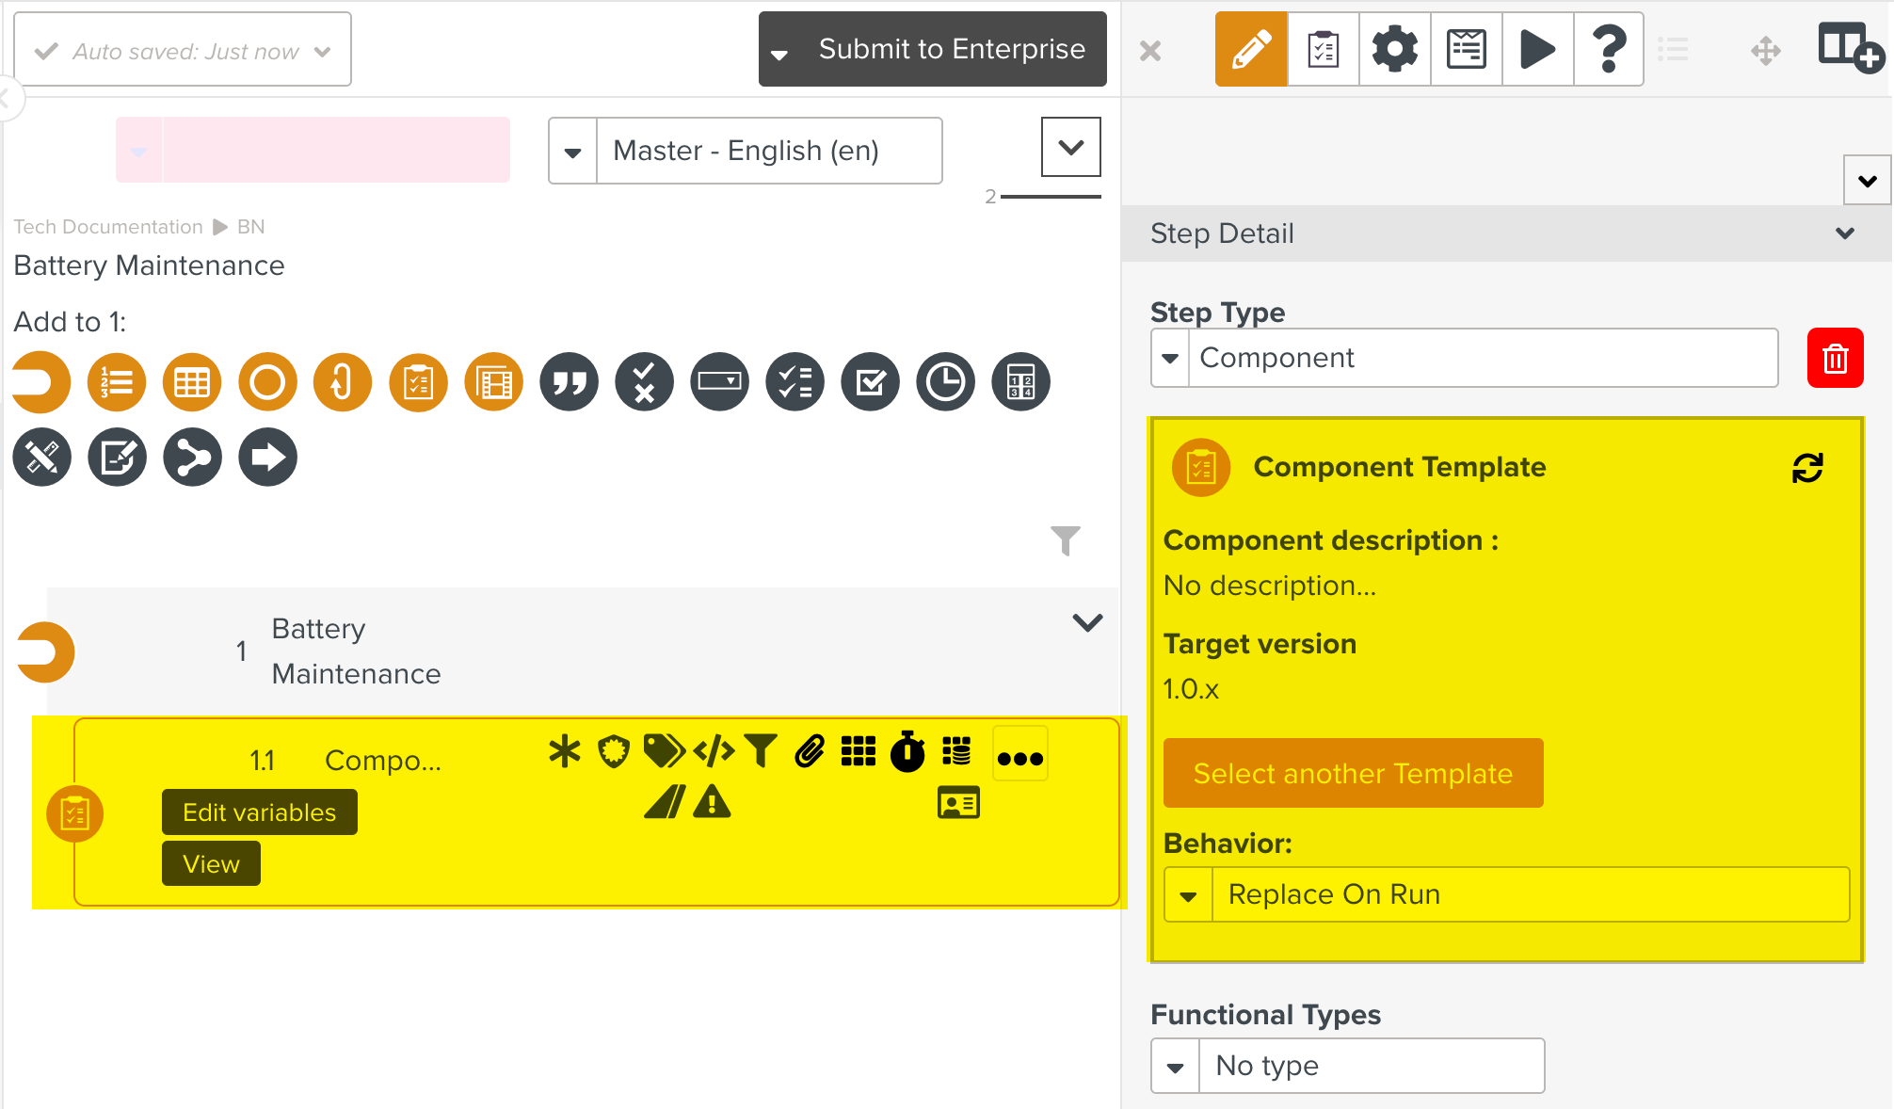Add a table step icon
The width and height of the screenshot is (1894, 1109).
pos(192,382)
